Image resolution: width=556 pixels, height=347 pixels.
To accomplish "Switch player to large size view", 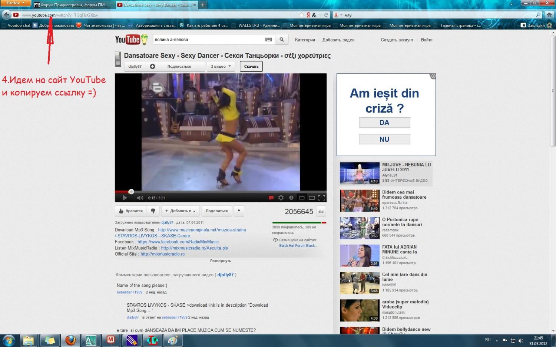I will [x=312, y=198].
